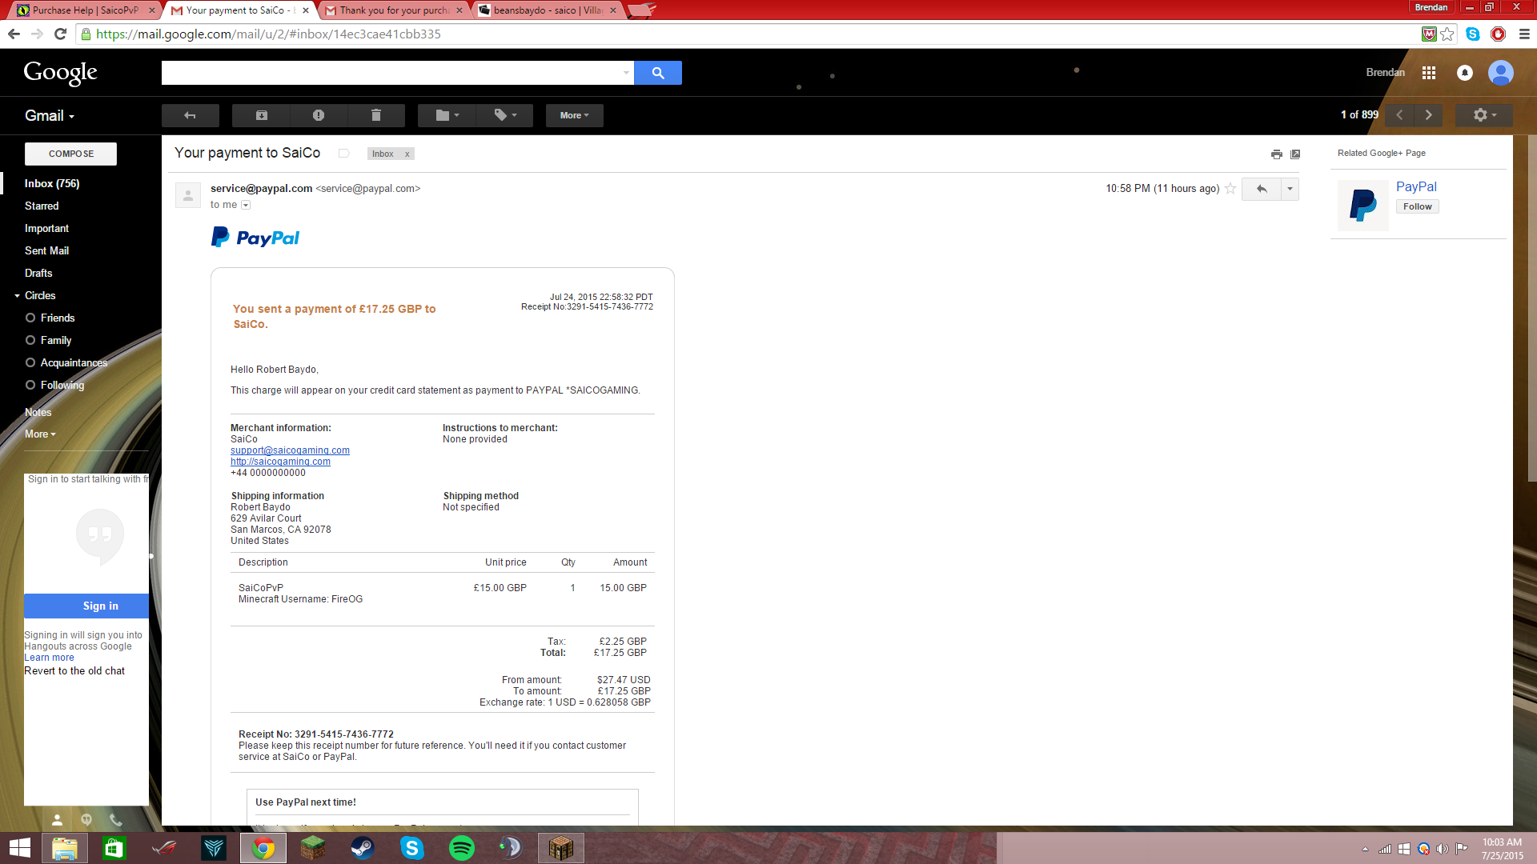This screenshot has width=1537, height=864.
Task: Open the Sent Mail folder
Action: [46, 250]
